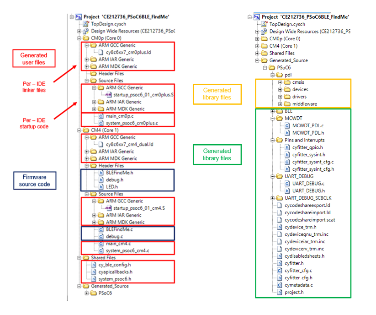The width and height of the screenshot is (376, 315).
Task: Expand ARM IAR Generic below cy8c6xx7_cm0plus.ld
Action: [86, 60]
